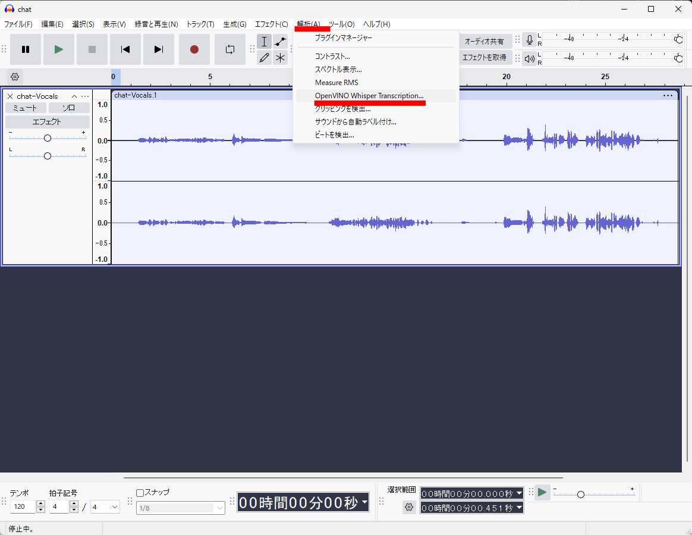Image resolution: width=692 pixels, height=535 pixels.
Task: Click the Stop button
Action: click(x=92, y=49)
